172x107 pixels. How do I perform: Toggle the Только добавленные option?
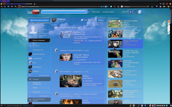pos(88,20)
